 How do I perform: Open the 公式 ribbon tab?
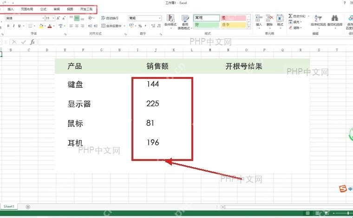tap(43, 9)
